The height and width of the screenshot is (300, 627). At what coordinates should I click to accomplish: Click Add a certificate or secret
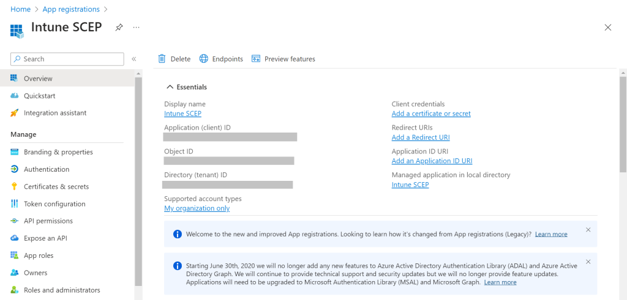pyautogui.click(x=431, y=114)
